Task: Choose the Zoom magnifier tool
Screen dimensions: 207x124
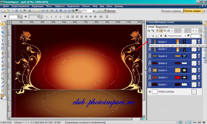Action: (x=2, y=79)
